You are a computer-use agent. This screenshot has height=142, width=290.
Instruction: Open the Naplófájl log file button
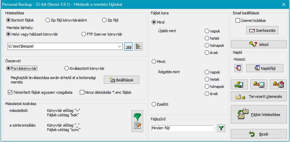[x=265, y=68]
